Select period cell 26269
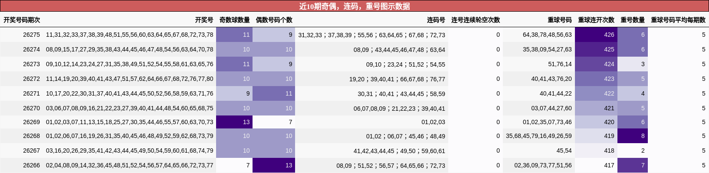709x173 pixels. [x=22, y=122]
